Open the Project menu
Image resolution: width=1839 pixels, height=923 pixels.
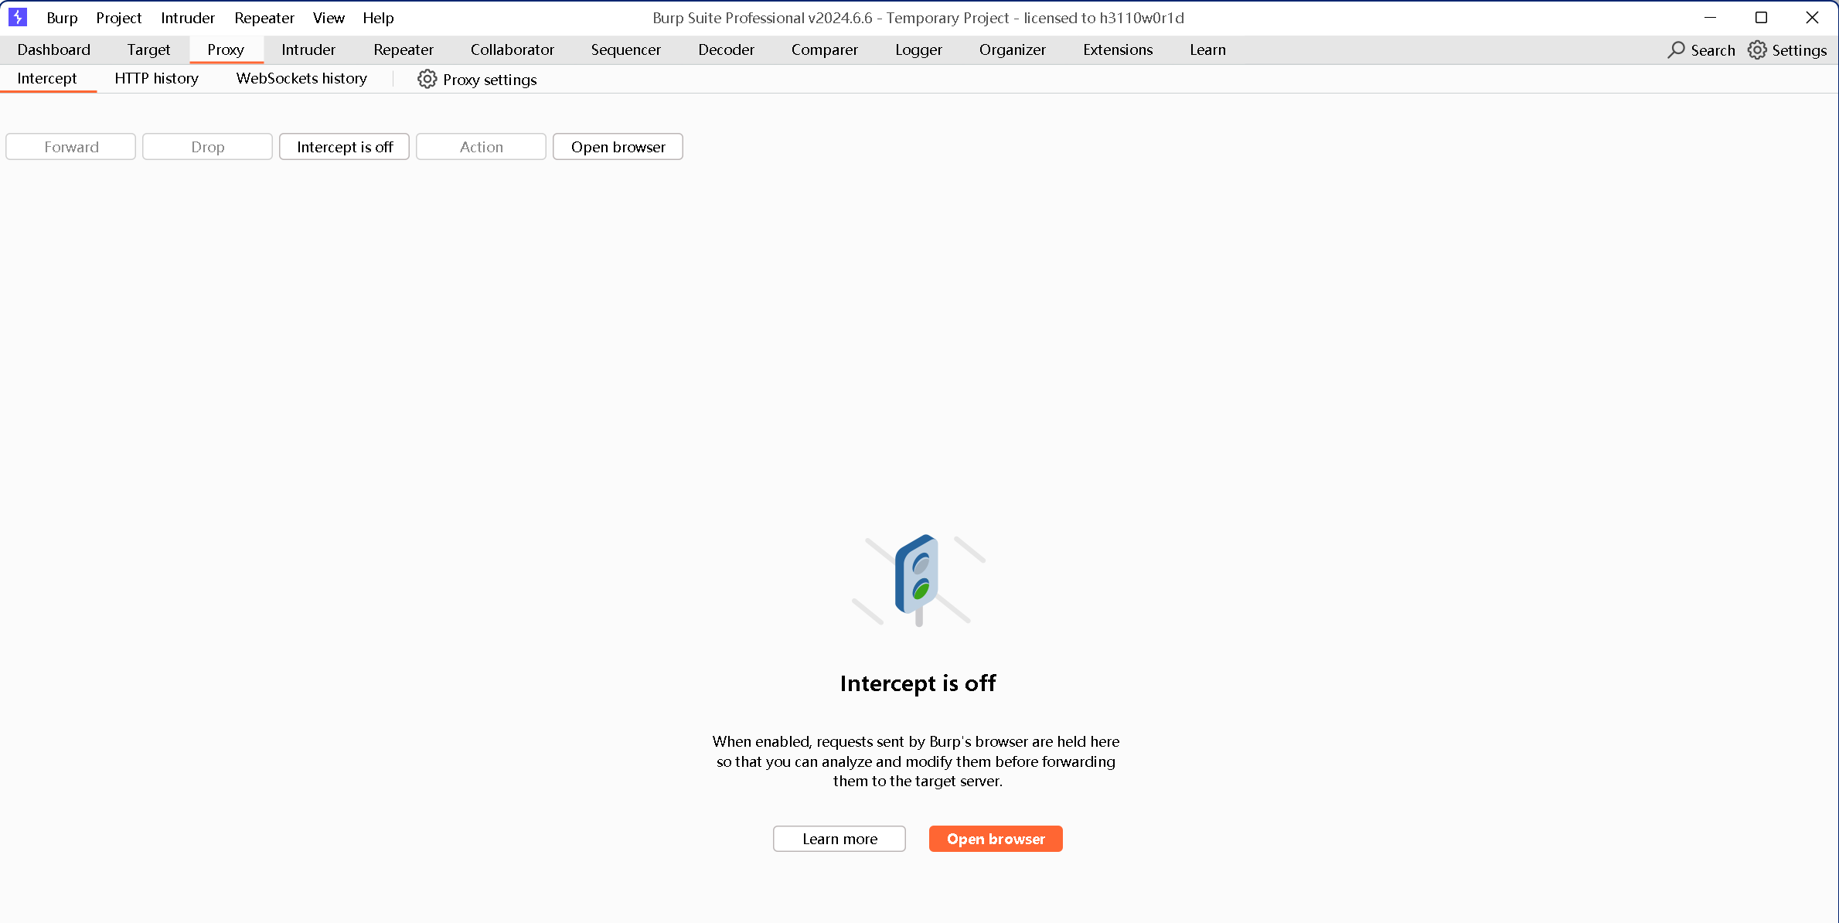pos(118,18)
